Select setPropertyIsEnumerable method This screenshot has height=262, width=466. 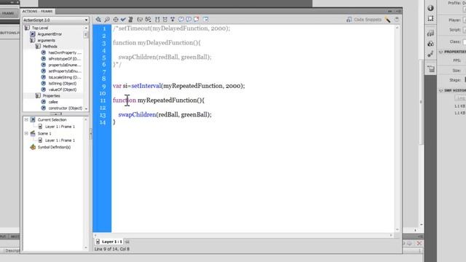click(65, 71)
